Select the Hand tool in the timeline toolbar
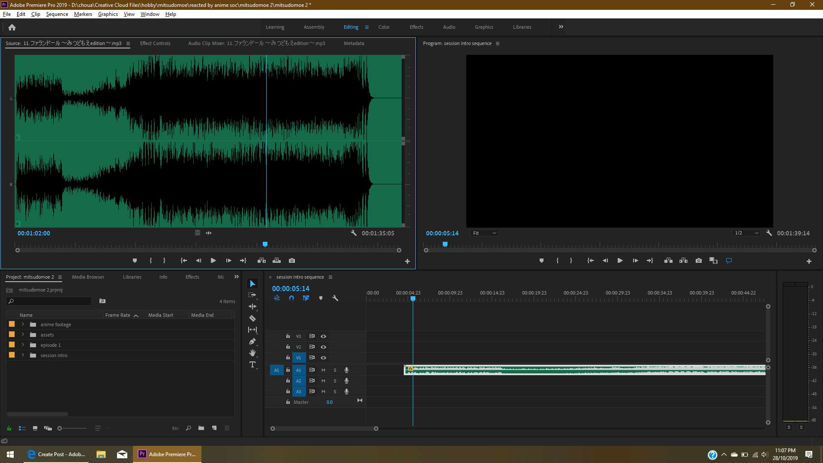This screenshot has width=823, height=463. (252, 352)
